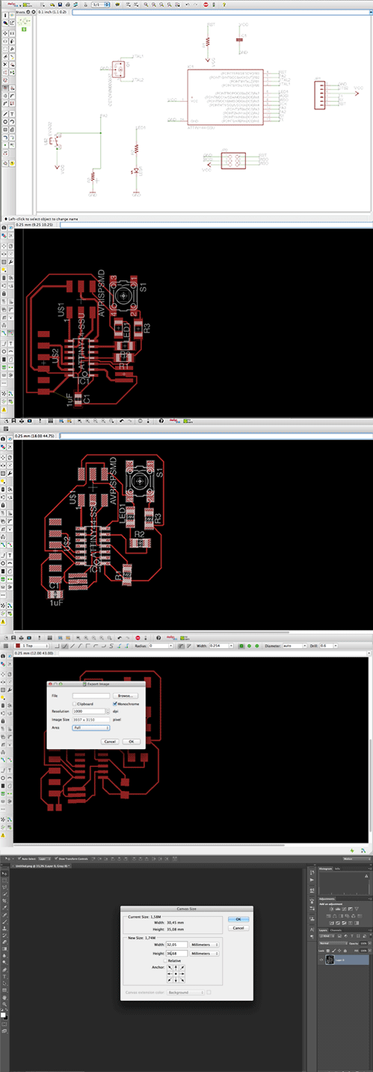Click Cancel in the Canvas Size dialog
Screen dimensions: 373x1072
(x=238, y=928)
